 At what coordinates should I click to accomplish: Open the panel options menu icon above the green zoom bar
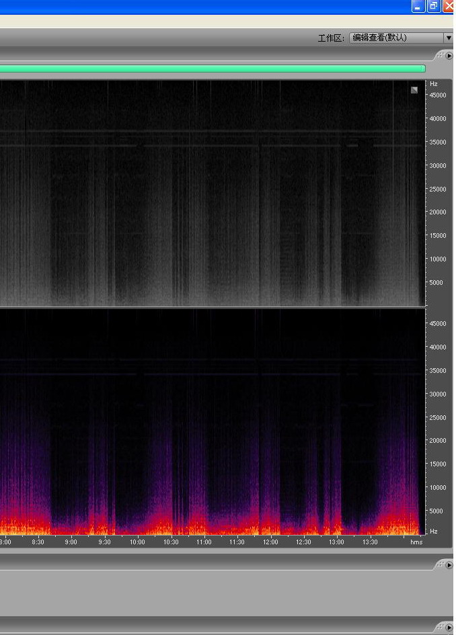pyautogui.click(x=449, y=56)
